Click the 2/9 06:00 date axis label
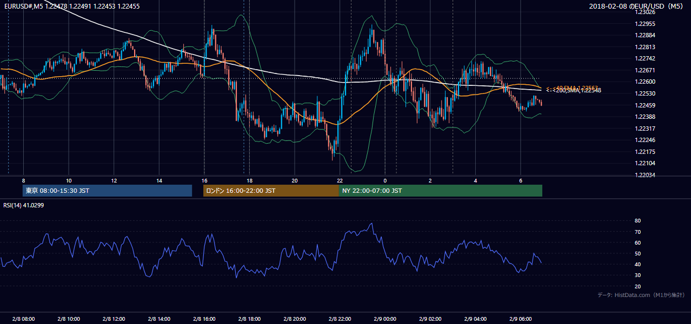The image size is (691, 324). (x=521, y=319)
